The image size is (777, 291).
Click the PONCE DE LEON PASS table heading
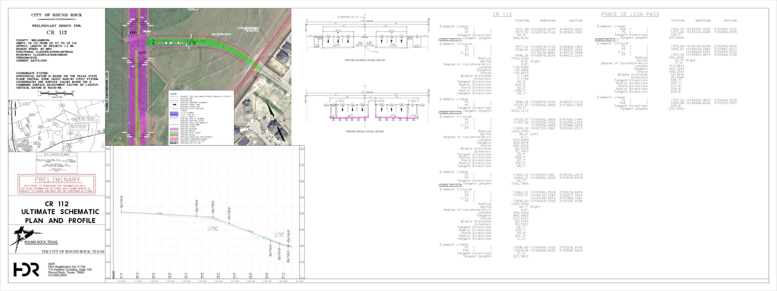click(x=630, y=14)
